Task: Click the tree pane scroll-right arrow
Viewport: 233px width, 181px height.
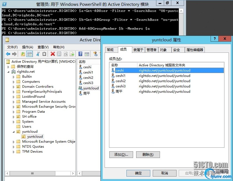Action: 73,173
